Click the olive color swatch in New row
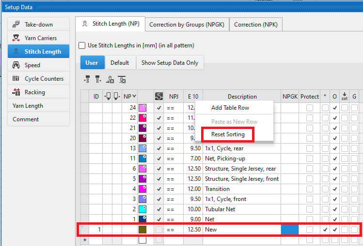 tap(142, 230)
